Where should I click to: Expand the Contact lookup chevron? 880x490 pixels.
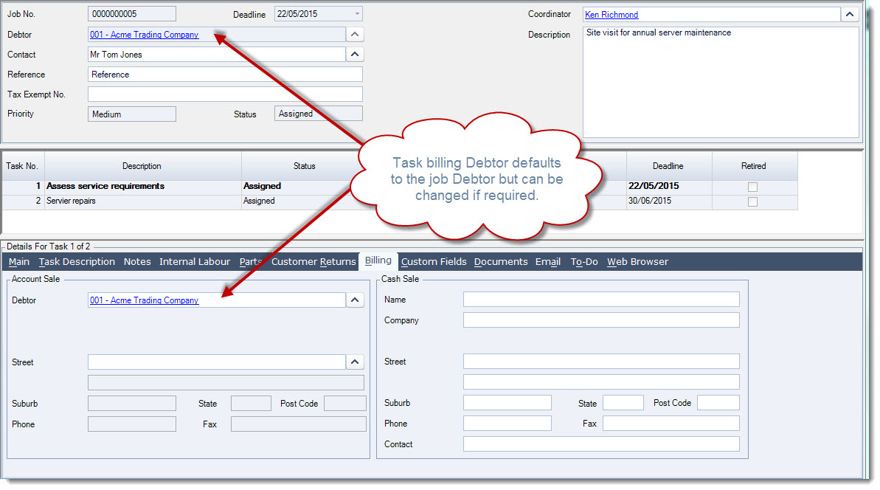point(355,55)
